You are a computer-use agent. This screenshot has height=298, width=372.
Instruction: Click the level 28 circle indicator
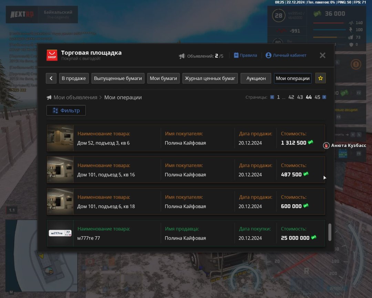click(279, 16)
